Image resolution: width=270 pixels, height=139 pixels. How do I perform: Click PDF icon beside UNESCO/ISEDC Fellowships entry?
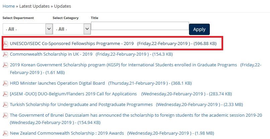click(5, 44)
